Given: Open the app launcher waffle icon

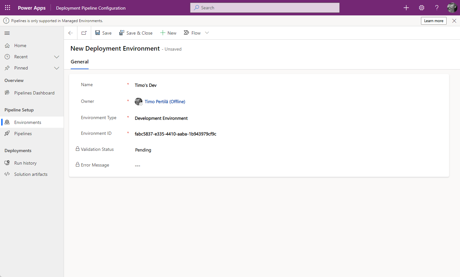Looking at the screenshot, I should (8, 8).
